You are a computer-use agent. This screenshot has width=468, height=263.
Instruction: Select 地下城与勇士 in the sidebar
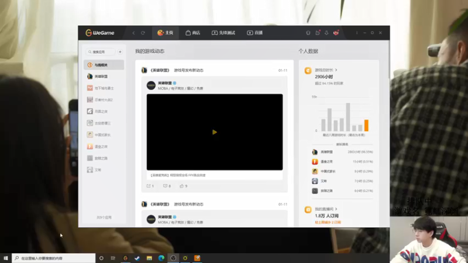pyautogui.click(x=104, y=88)
